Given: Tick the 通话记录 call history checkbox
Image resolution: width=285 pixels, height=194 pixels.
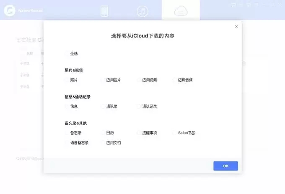Looking at the screenshot, I should click(x=139, y=106).
